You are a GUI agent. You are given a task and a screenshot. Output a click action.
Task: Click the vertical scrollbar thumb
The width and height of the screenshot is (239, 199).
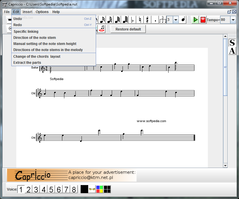pos(225,67)
